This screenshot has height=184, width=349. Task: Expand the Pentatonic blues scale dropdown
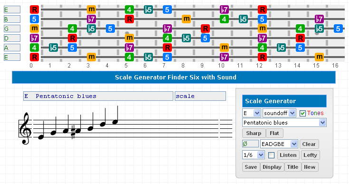click(284, 123)
